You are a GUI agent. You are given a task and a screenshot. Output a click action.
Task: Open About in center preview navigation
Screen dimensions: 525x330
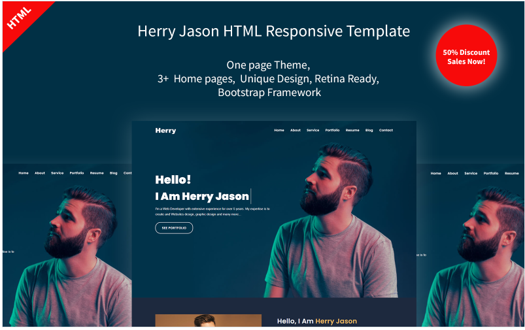point(296,130)
